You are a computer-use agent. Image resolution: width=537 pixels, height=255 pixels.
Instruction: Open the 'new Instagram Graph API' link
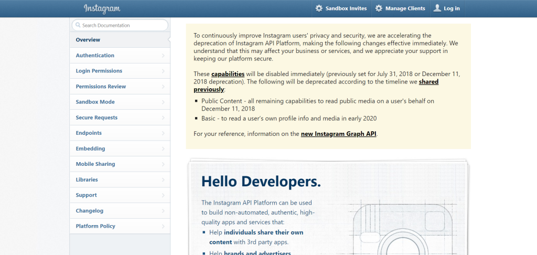tap(339, 134)
